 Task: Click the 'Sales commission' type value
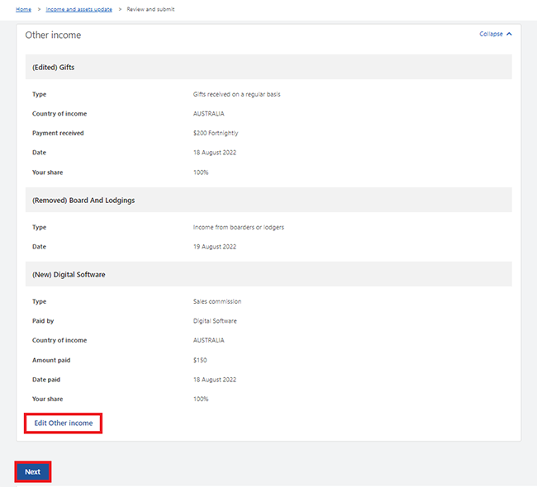tap(217, 301)
